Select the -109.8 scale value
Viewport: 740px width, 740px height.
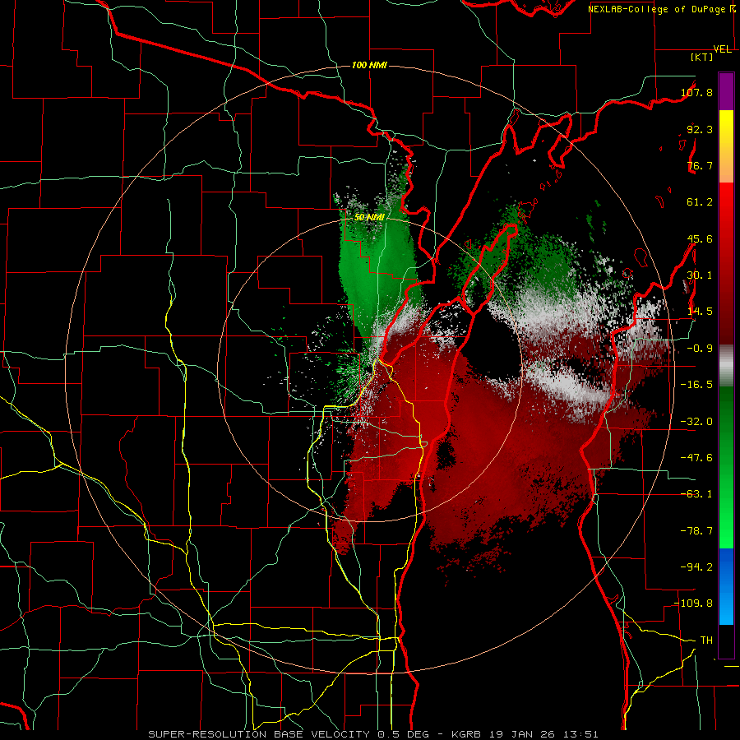pos(693,604)
